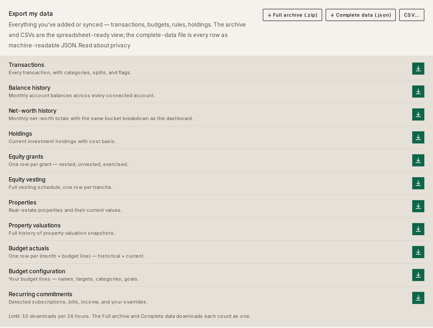Click 'Real-estate properties' description
This screenshot has width=433, height=328.
(65, 210)
